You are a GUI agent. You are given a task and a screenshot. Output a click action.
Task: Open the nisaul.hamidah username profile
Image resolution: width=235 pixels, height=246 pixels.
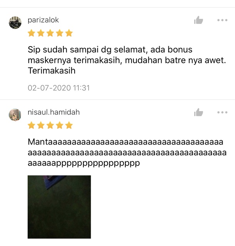pos(54,112)
